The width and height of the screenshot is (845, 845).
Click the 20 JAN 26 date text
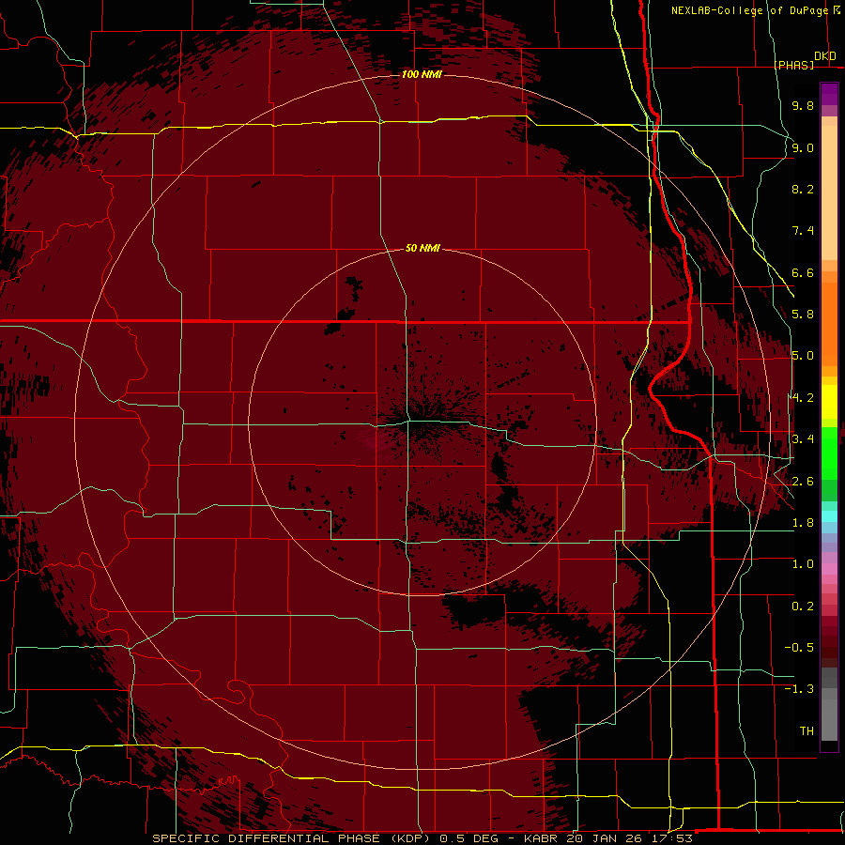(602, 838)
